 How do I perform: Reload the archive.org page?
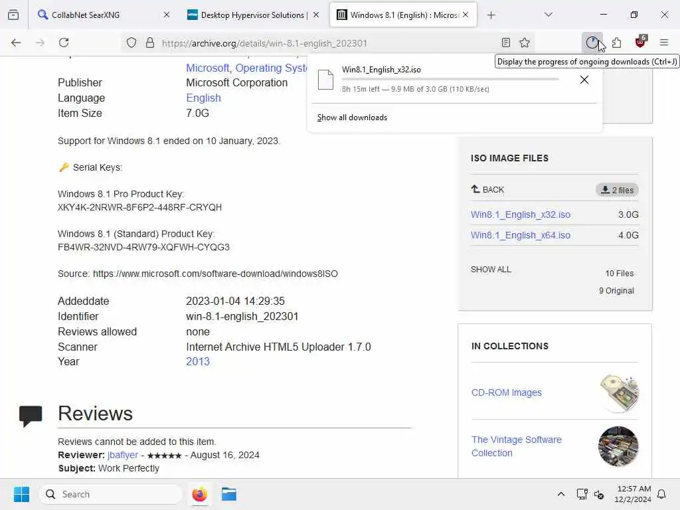(64, 42)
